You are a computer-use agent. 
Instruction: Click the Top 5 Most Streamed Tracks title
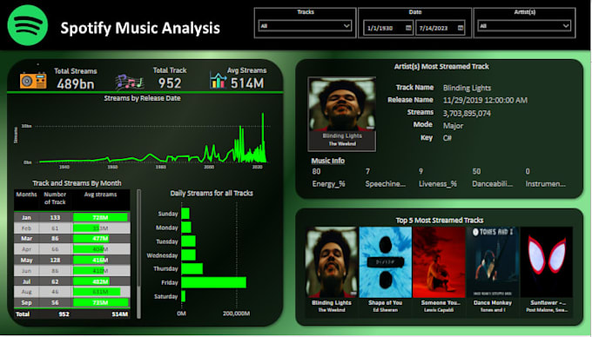pos(440,221)
